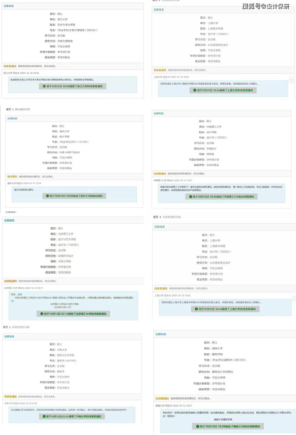Click the 中南大学 01:01 acceptance confirmation button
296x435 pixels.
[72, 417]
